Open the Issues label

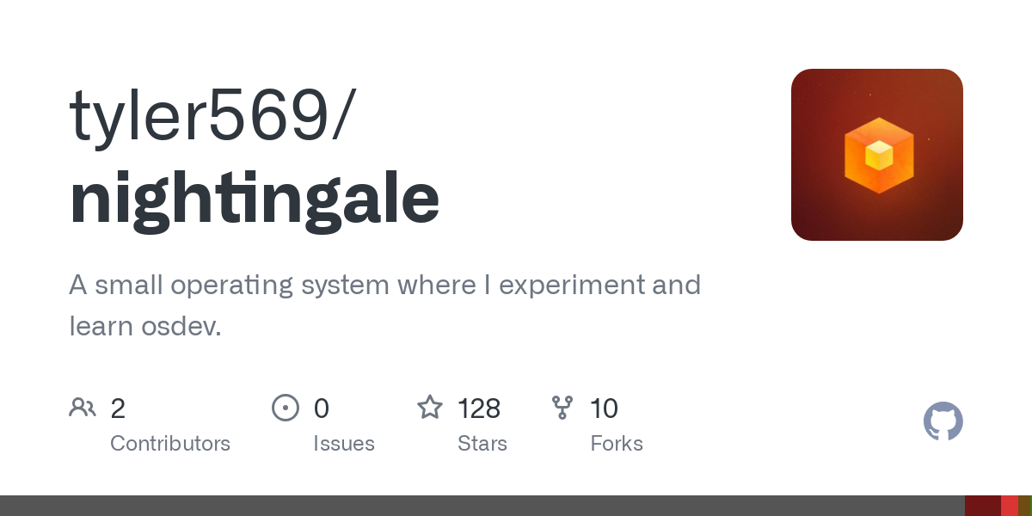pyautogui.click(x=344, y=444)
